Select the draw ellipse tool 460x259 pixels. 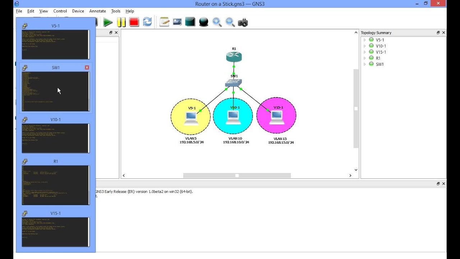(x=204, y=22)
